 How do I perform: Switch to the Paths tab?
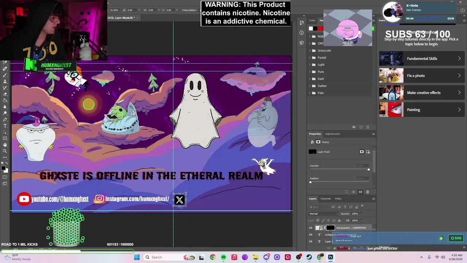pyautogui.click(x=338, y=199)
